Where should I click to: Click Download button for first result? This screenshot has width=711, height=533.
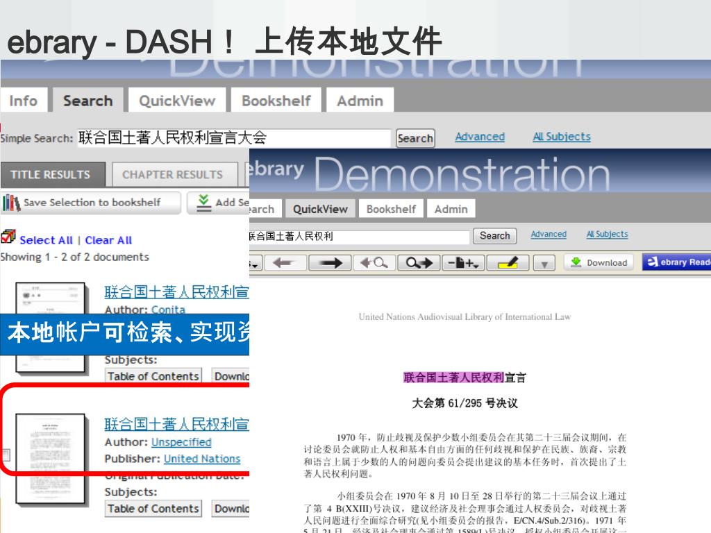[231, 376]
